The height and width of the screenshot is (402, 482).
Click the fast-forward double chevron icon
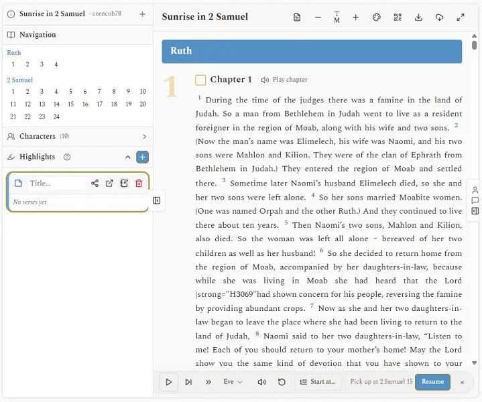click(x=208, y=382)
